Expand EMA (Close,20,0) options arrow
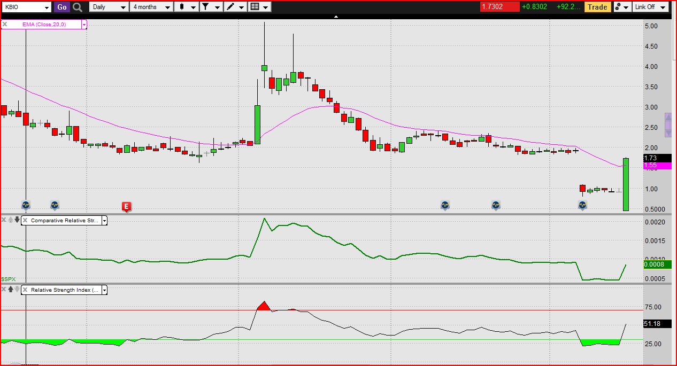 tap(84, 25)
